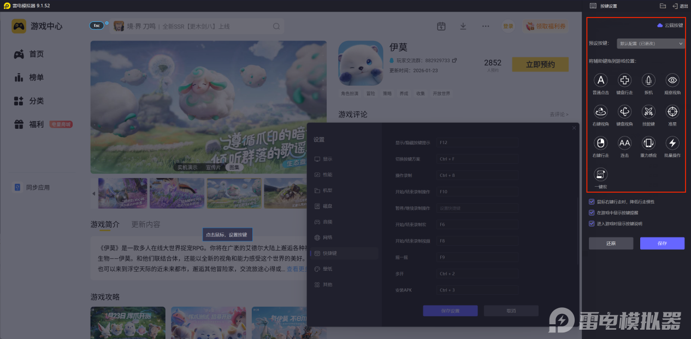Image resolution: width=691 pixels, height=339 pixels.
Task: Select 快捷键 tab in settings dialog
Action: pos(343,253)
